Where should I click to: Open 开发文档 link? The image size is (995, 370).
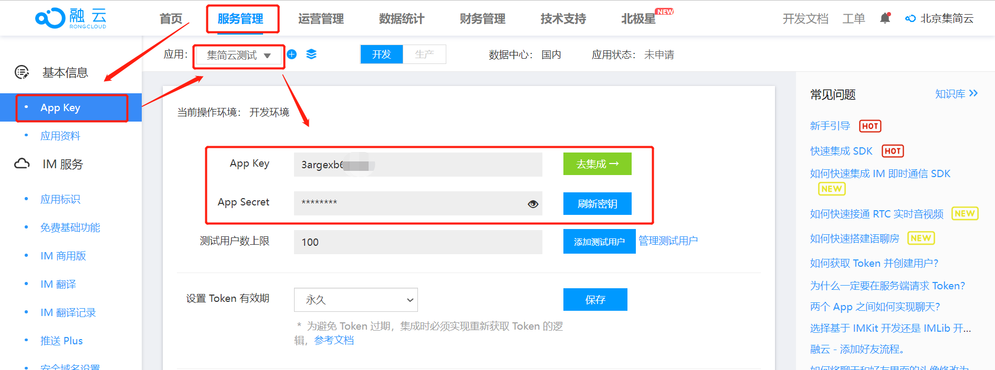point(805,19)
